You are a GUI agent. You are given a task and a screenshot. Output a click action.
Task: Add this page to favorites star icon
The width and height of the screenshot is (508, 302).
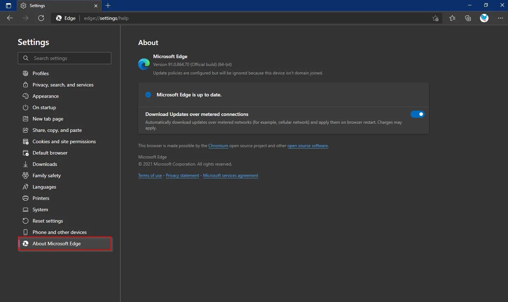click(x=436, y=18)
